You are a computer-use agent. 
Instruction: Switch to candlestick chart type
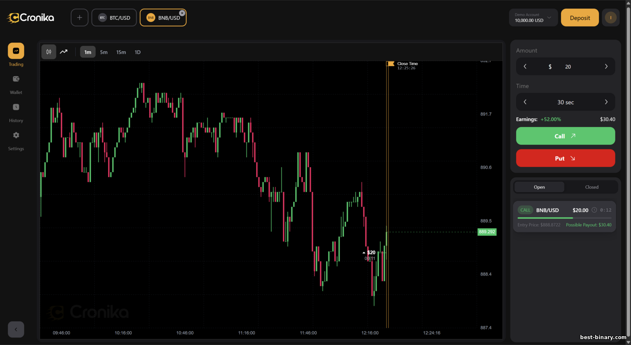[49, 52]
